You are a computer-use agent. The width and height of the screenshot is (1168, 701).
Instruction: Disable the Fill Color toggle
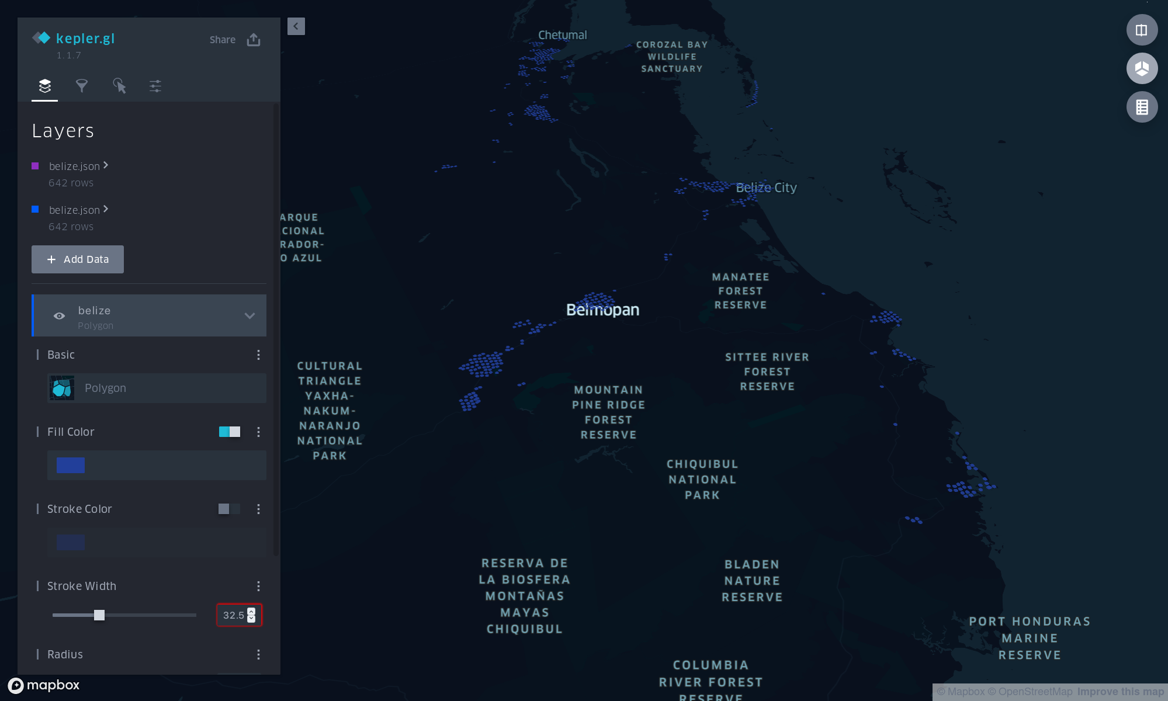pos(229,432)
